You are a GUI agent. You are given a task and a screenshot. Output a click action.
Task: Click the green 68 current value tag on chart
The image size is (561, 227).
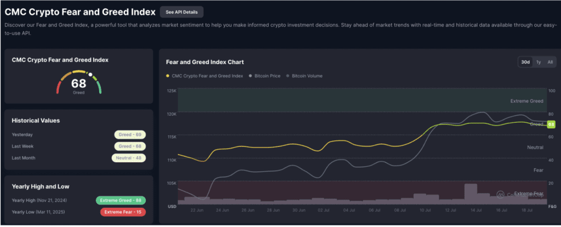click(551, 124)
